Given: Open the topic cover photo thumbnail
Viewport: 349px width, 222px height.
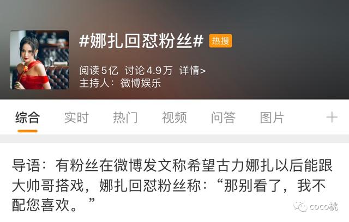Looking at the screenshot, I should [x=39, y=60].
